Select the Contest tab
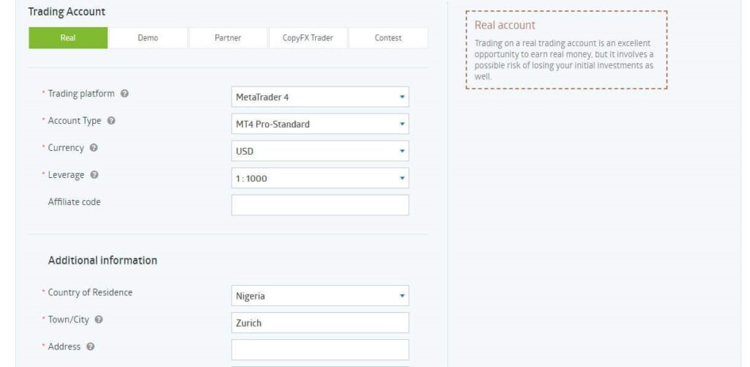750x367 pixels. click(x=388, y=38)
